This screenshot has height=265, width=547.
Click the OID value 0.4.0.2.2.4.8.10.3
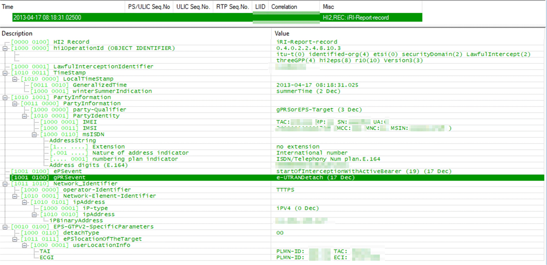click(x=308, y=48)
